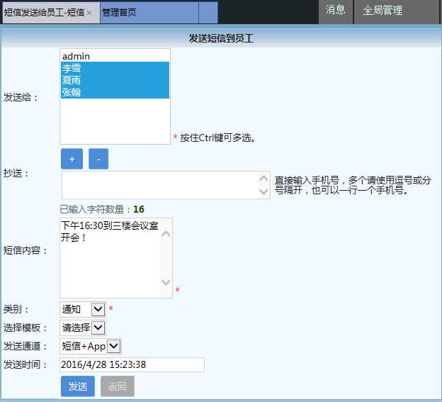Select 张翰 in the recipient list
The image size is (442, 402).
72,92
